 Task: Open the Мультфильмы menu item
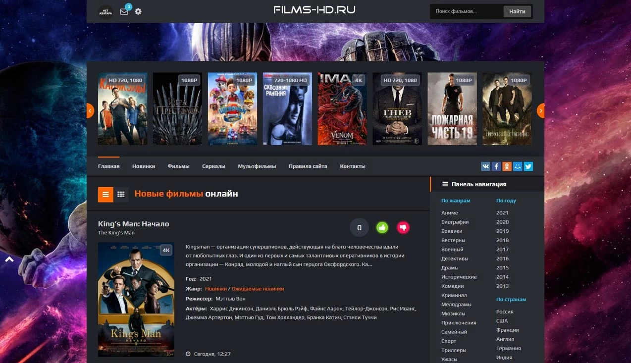[257, 166]
